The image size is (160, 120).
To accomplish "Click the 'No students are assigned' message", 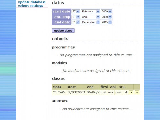I will pyautogui.click(x=96, y=109).
